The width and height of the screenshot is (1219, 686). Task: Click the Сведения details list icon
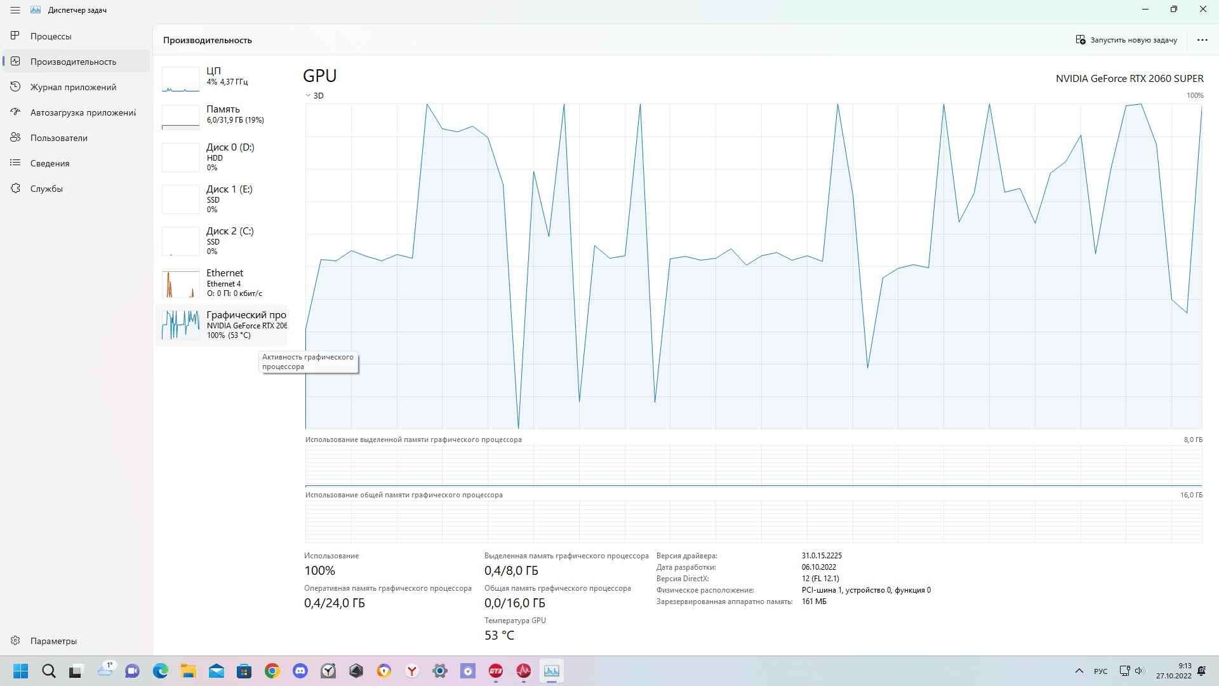coord(15,163)
